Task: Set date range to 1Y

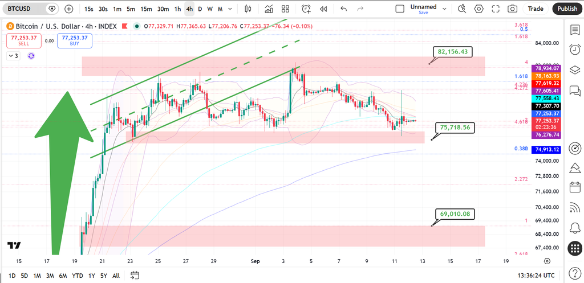Action: pyautogui.click(x=91, y=276)
